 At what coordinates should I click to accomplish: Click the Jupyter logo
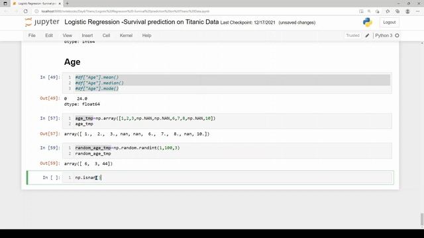point(42,22)
